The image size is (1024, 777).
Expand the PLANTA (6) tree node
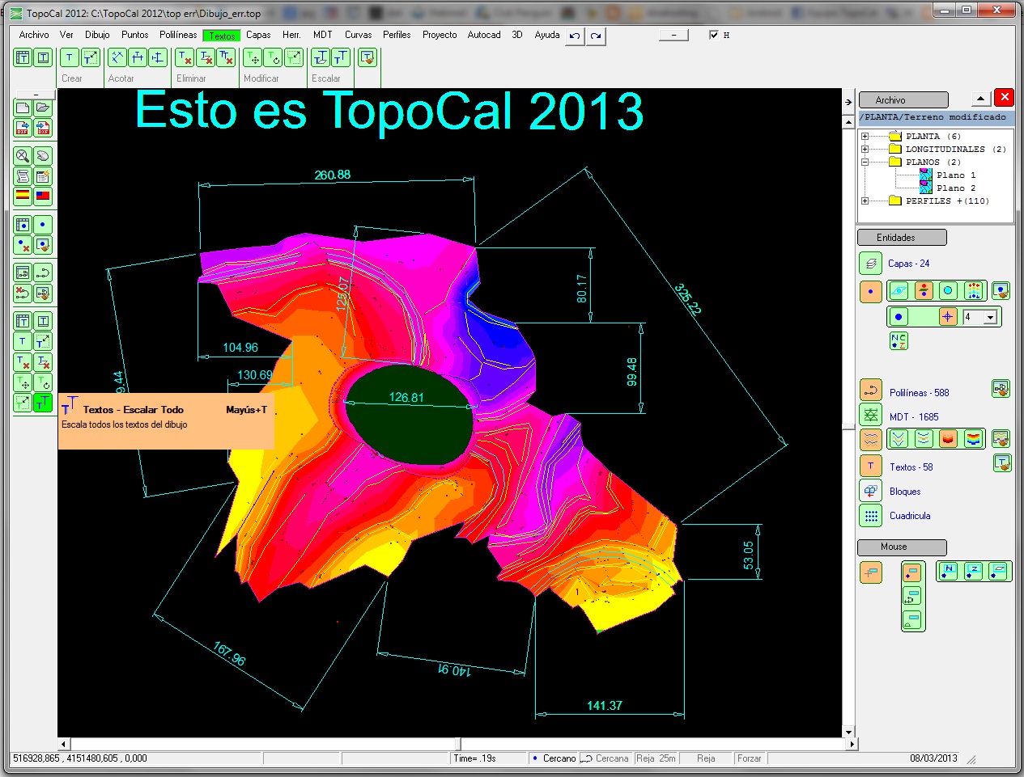pos(865,136)
